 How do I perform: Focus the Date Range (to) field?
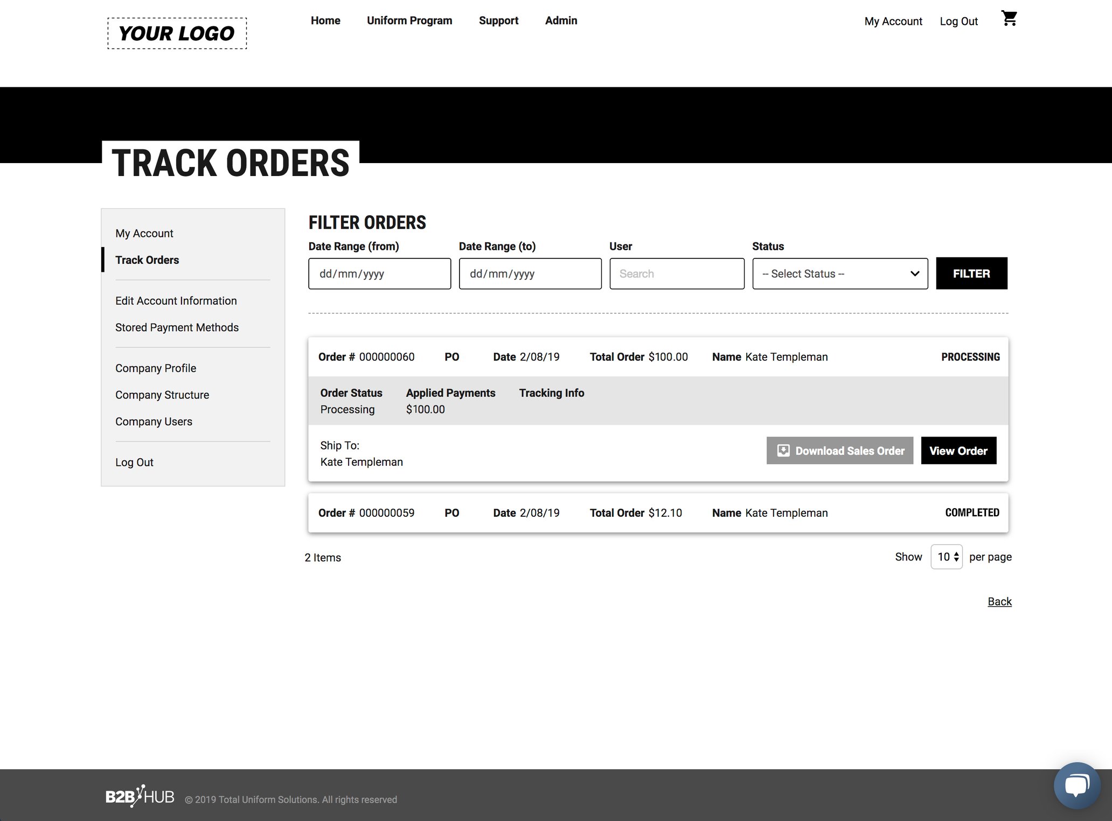(530, 273)
